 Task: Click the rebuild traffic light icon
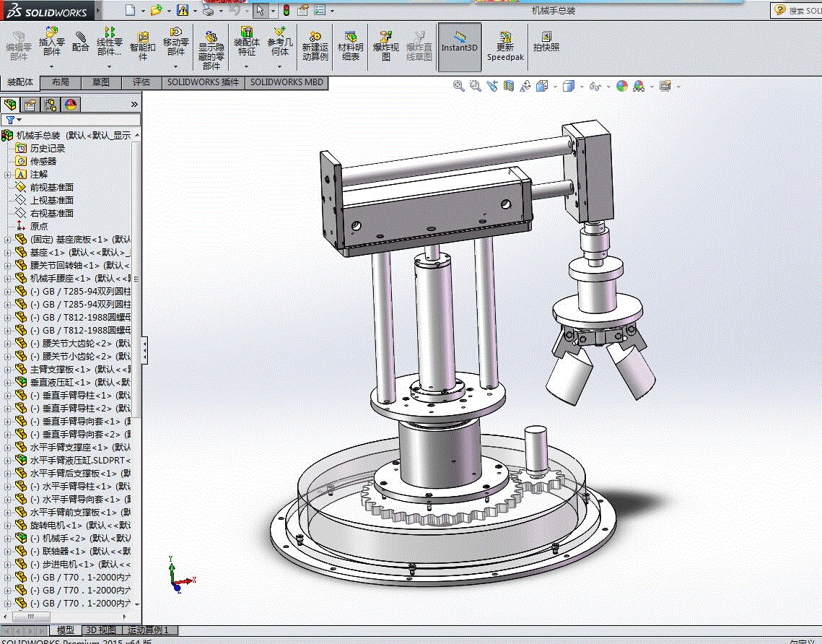286,10
